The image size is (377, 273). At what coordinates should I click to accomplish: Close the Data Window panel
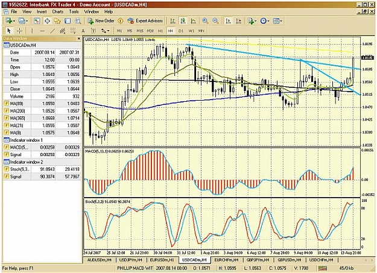point(78,39)
